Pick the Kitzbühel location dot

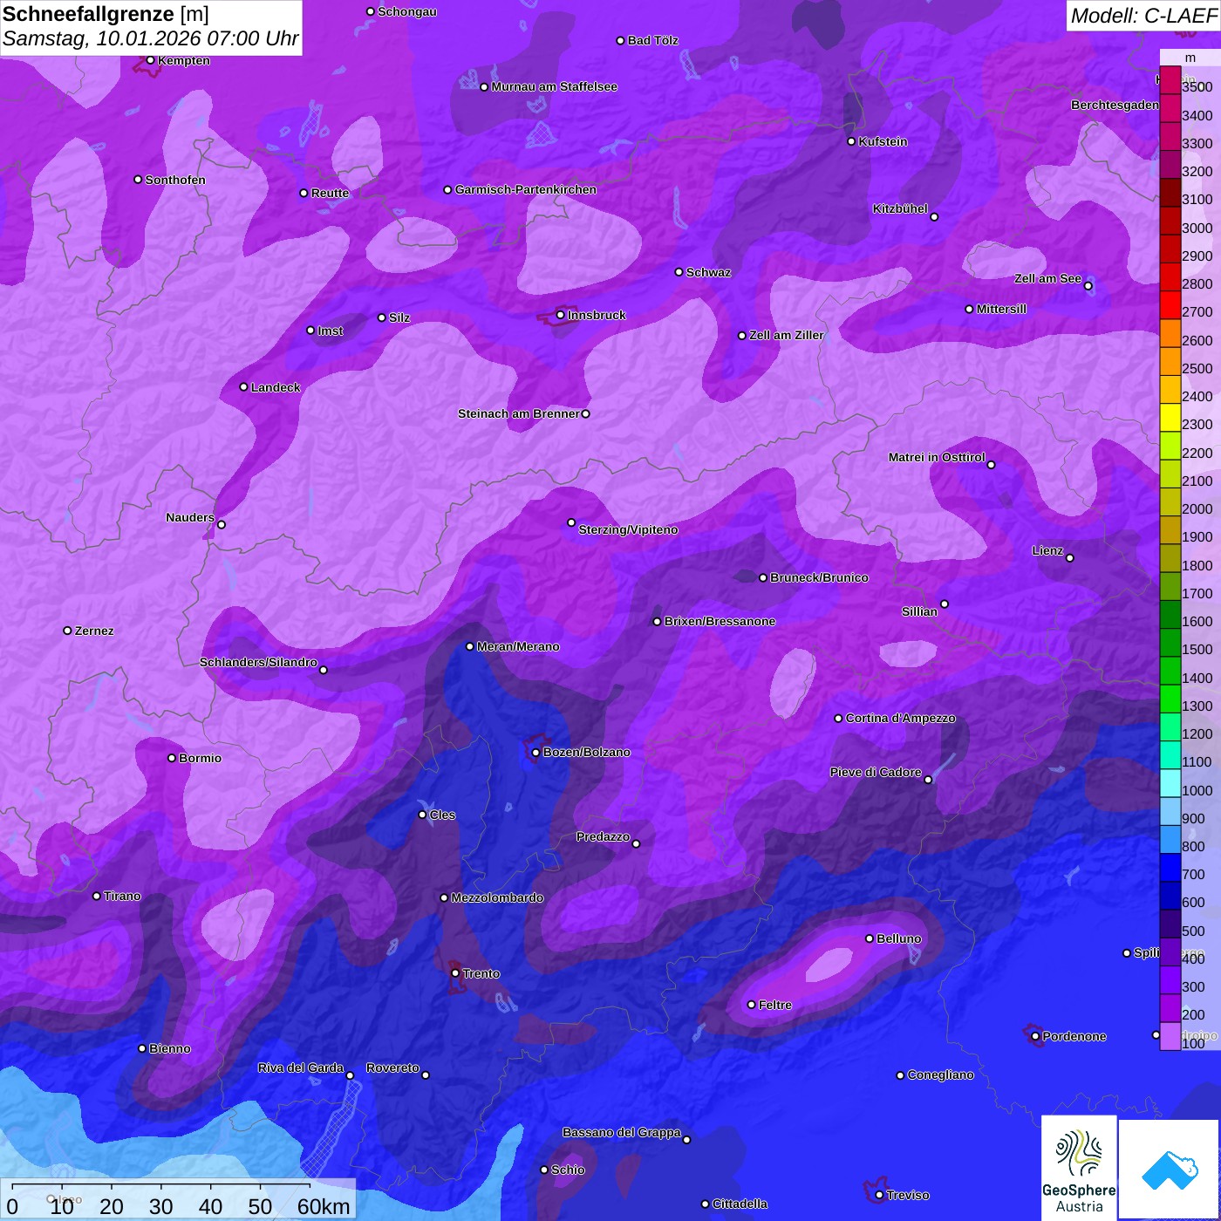point(934,216)
